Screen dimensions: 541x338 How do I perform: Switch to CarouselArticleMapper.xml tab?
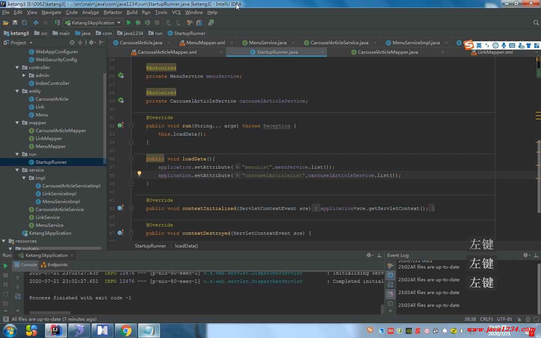tap(167, 52)
